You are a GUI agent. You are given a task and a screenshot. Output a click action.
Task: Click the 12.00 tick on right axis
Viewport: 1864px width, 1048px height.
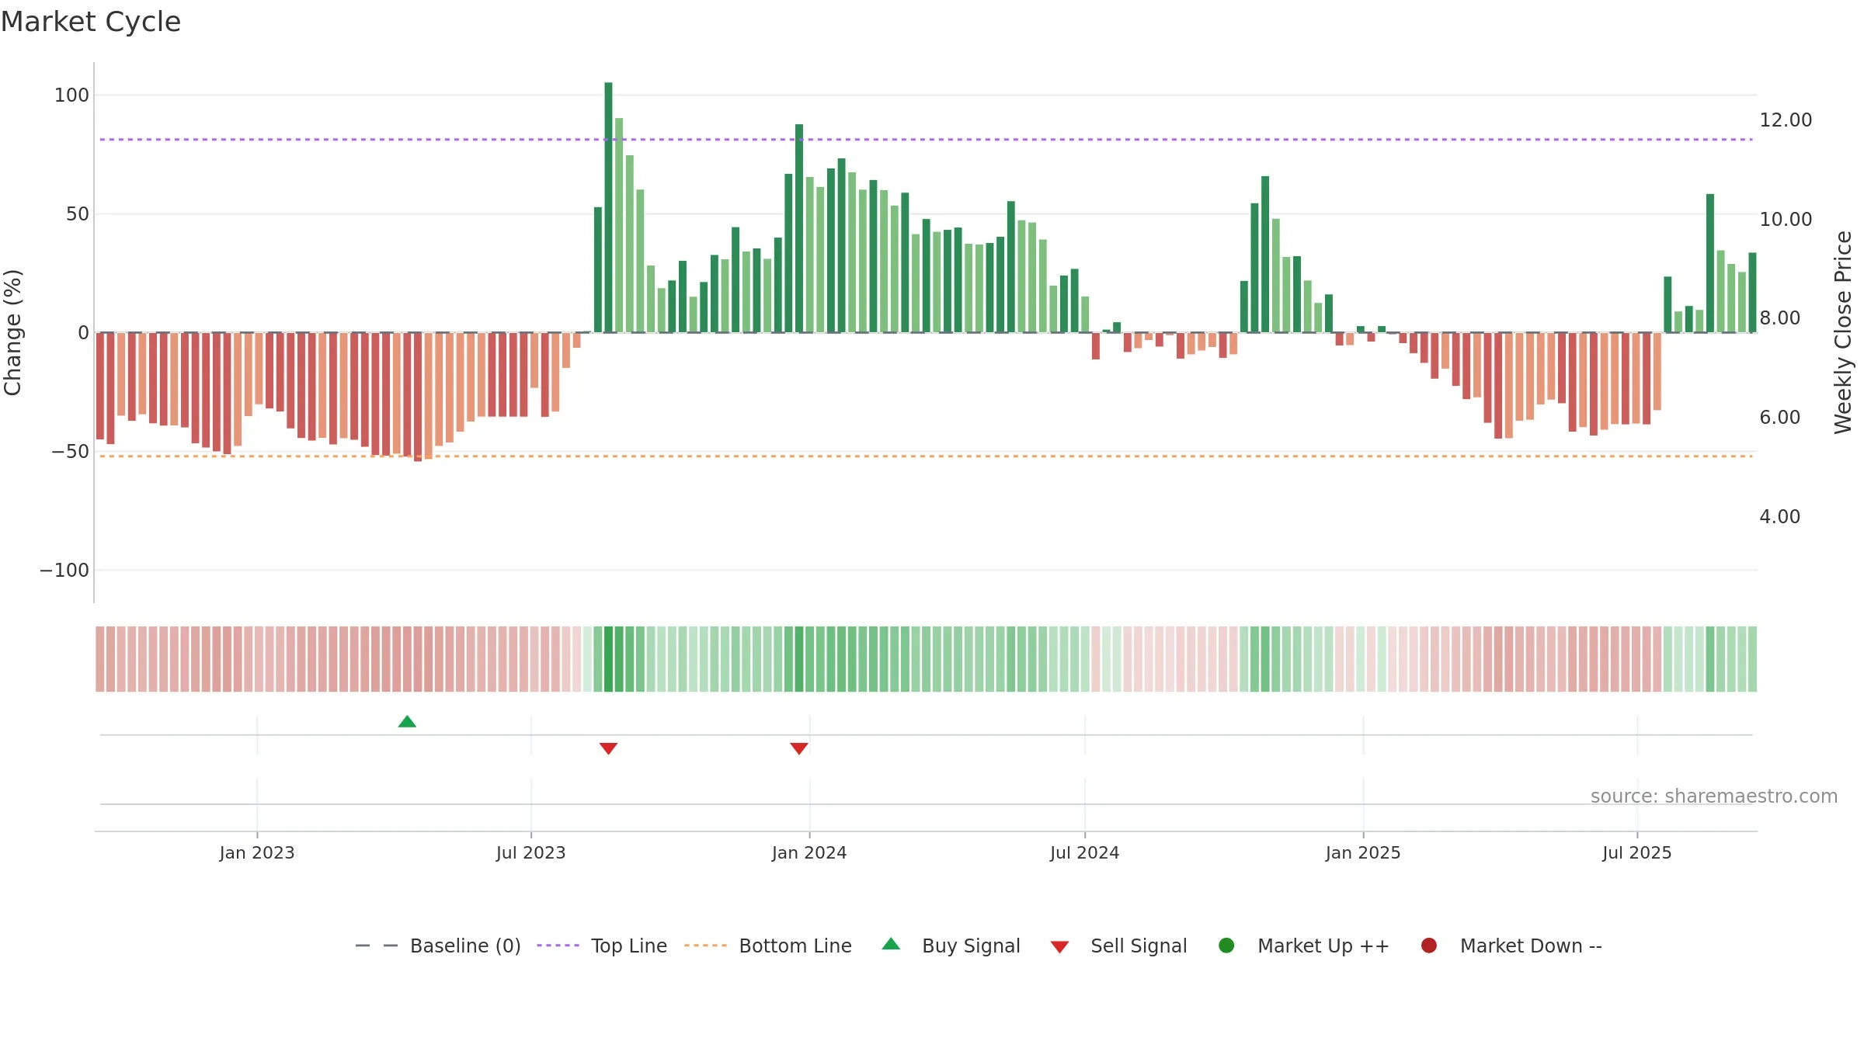[1786, 120]
